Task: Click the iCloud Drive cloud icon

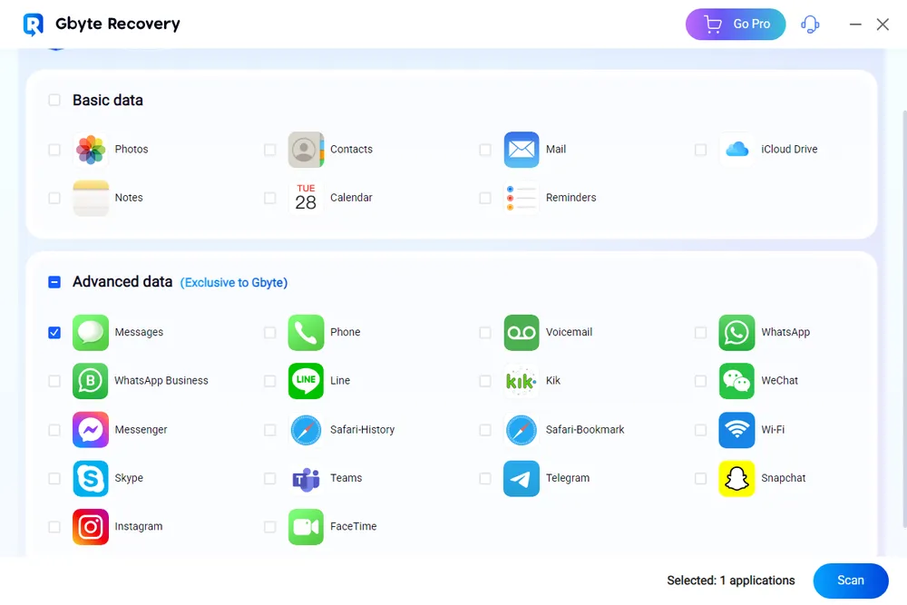Action: point(736,150)
